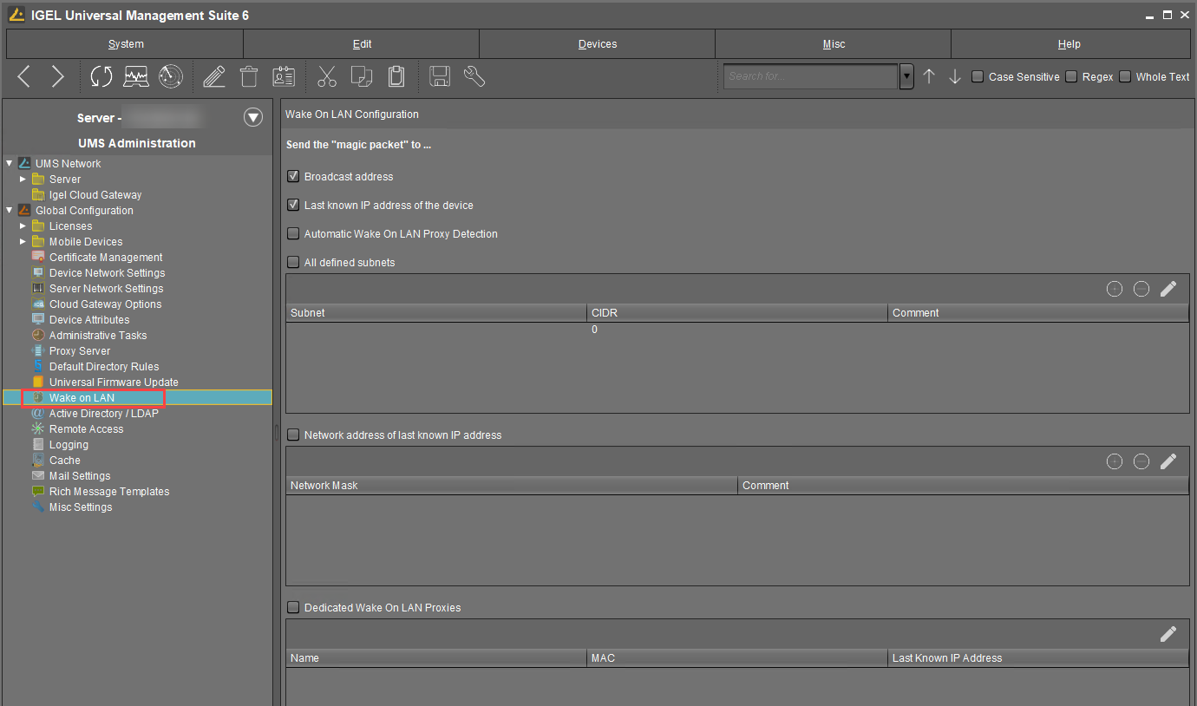The height and width of the screenshot is (706, 1197).
Task: Click the Refresh icon in the toolbar
Action: pyautogui.click(x=101, y=76)
